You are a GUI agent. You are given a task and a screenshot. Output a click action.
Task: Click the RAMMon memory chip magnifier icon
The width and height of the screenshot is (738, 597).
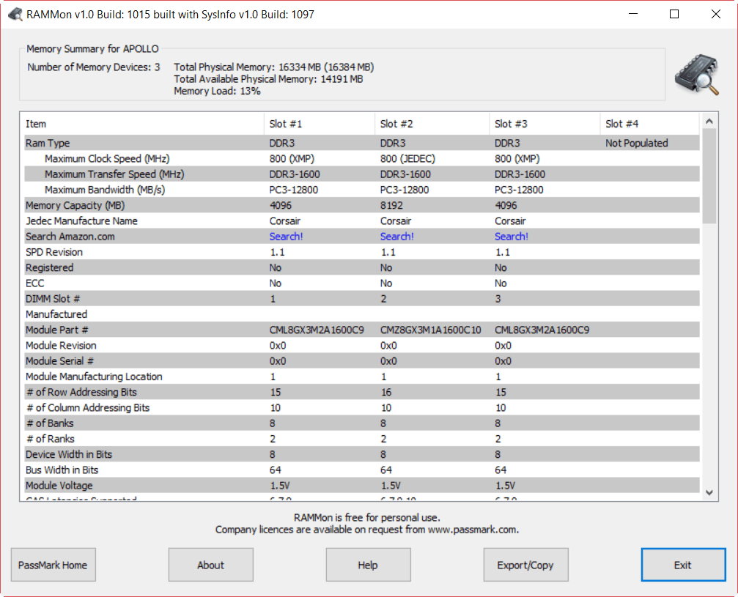697,74
